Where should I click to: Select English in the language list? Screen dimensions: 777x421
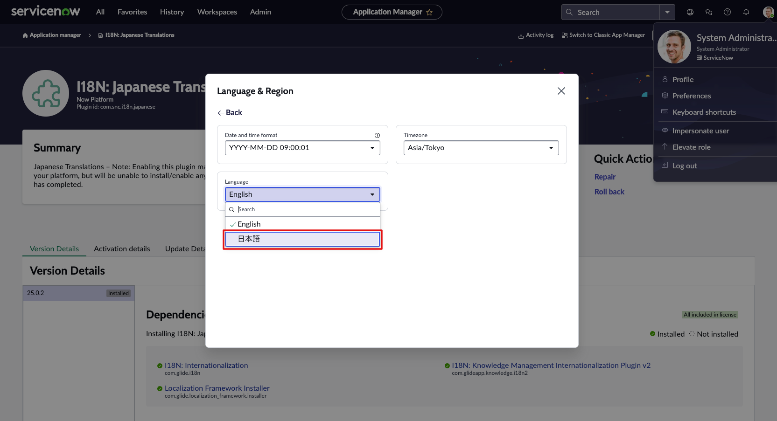coord(250,224)
